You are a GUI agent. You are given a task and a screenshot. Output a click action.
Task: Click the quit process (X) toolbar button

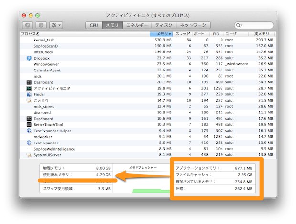28,25
